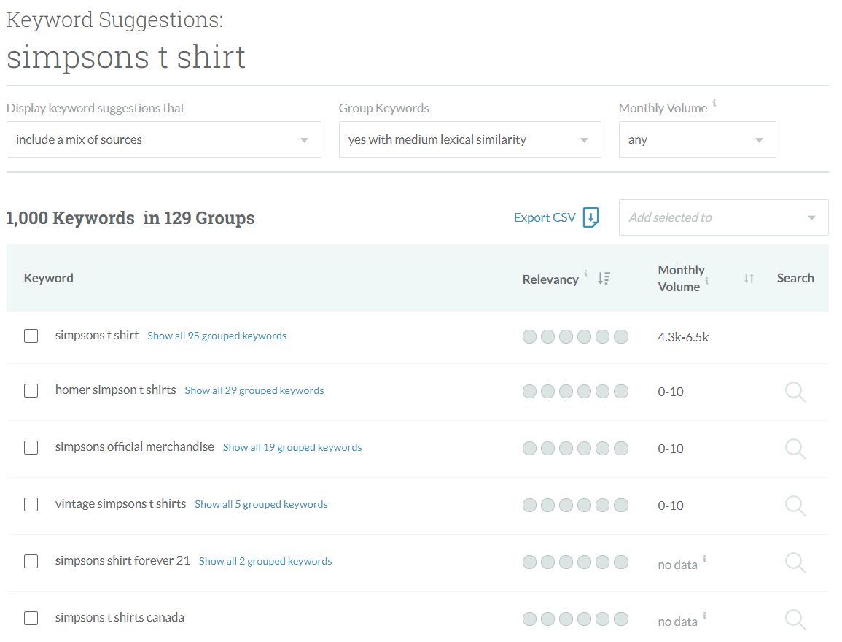Click info icon next to Monthly Volume filter
The width and height of the screenshot is (842, 642).
(714, 104)
